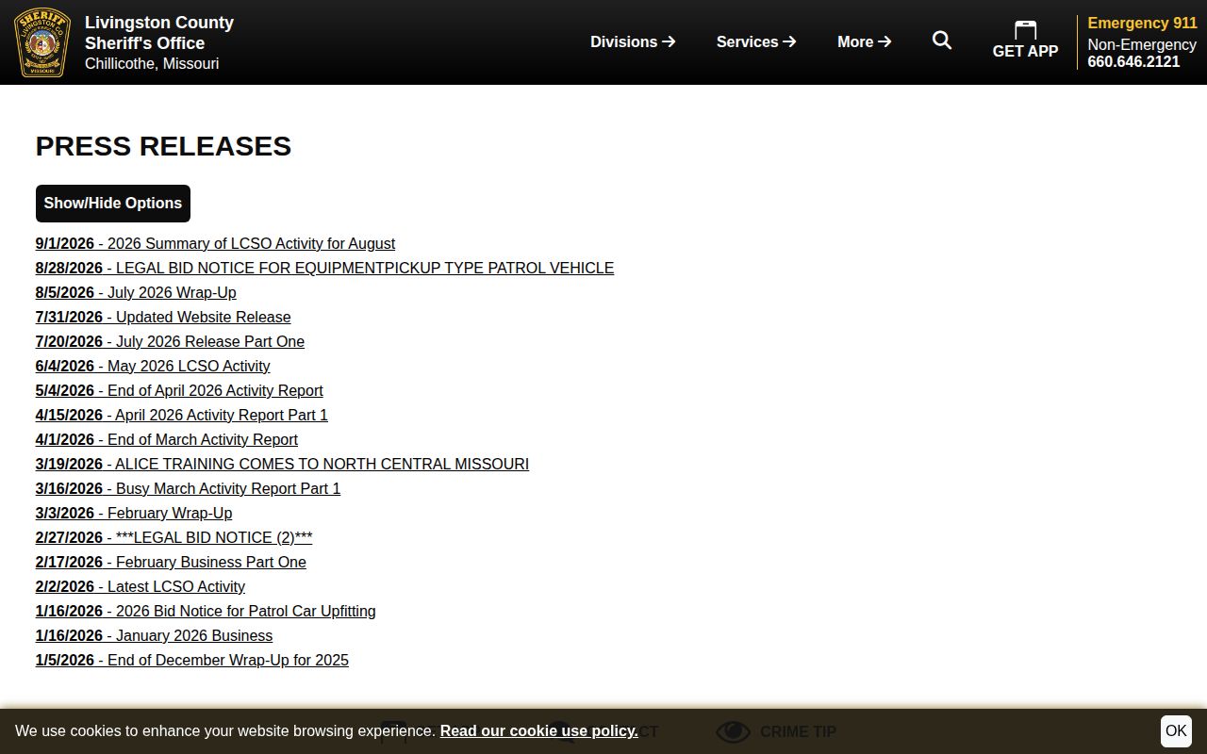This screenshot has height=754, width=1207.
Task: Open February Business Part One
Action: coord(171,562)
